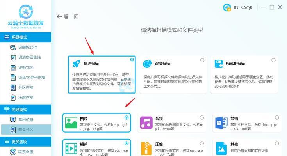Deselect the 图片 file type option
This screenshot has width=287, height=156.
[x=126, y=118]
